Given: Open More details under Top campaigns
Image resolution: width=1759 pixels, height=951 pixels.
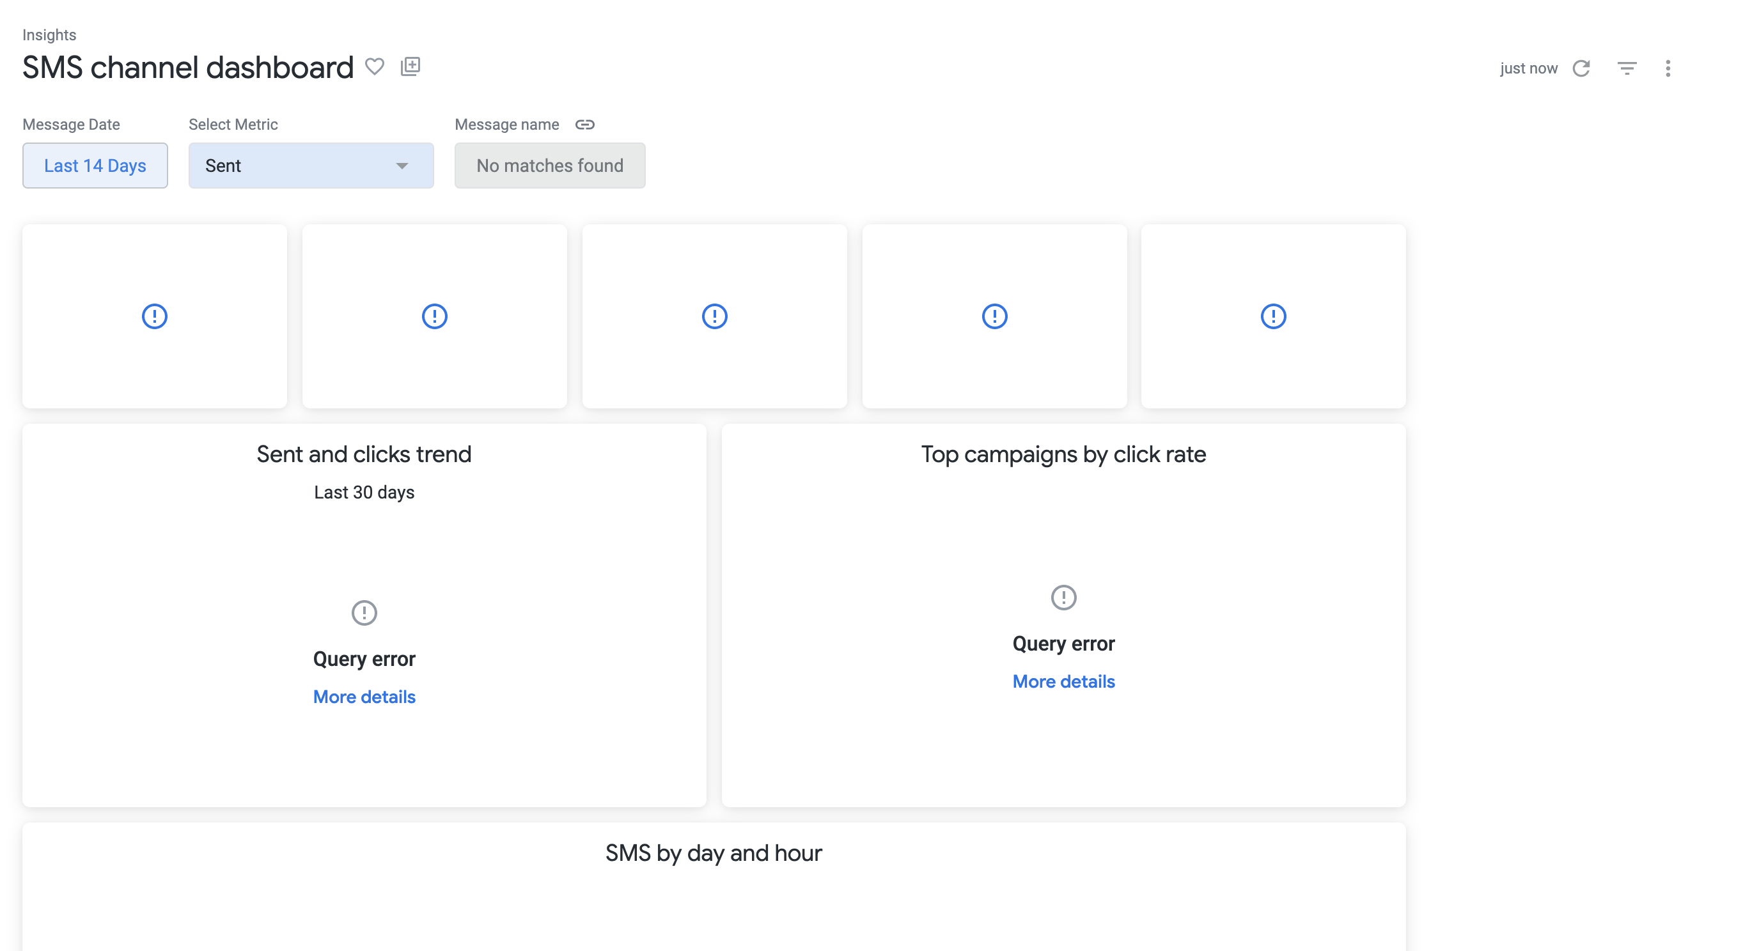Looking at the screenshot, I should [1063, 681].
